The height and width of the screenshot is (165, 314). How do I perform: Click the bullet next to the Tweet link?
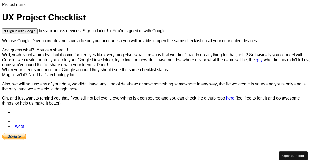(9, 126)
